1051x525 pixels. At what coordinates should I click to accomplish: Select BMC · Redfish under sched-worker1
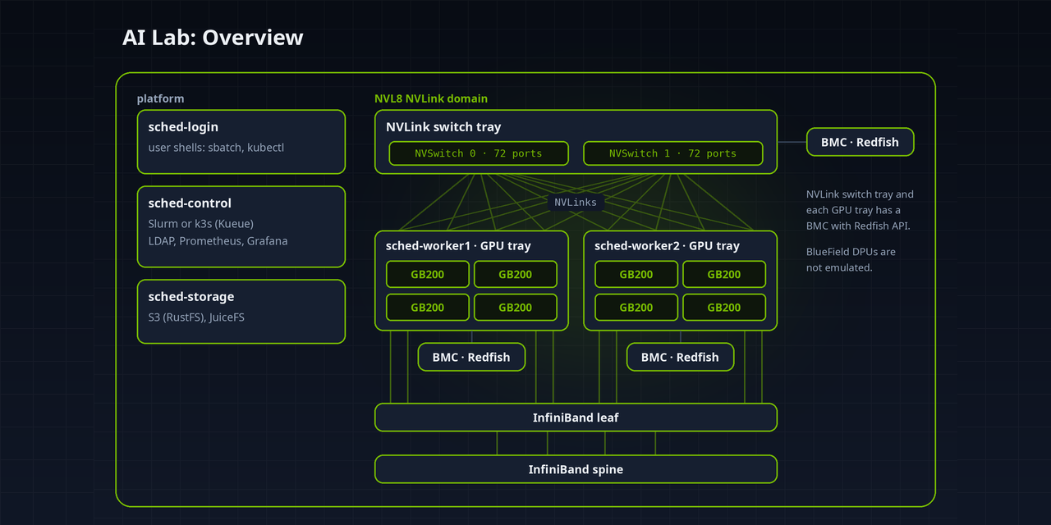[x=471, y=357]
